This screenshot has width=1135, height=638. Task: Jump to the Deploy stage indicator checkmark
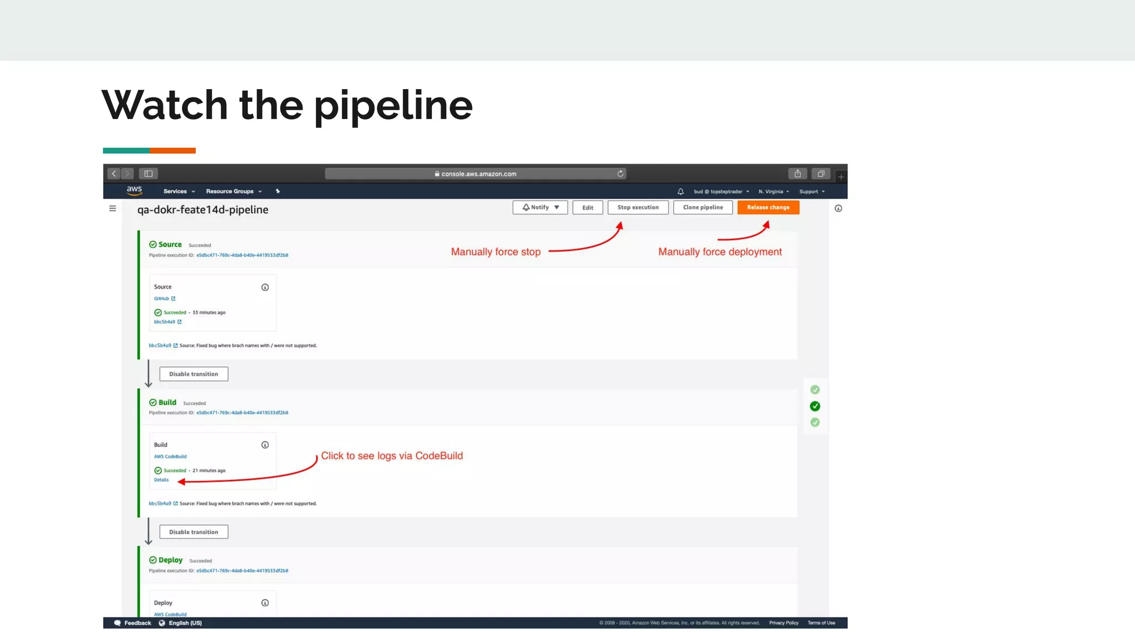click(815, 423)
